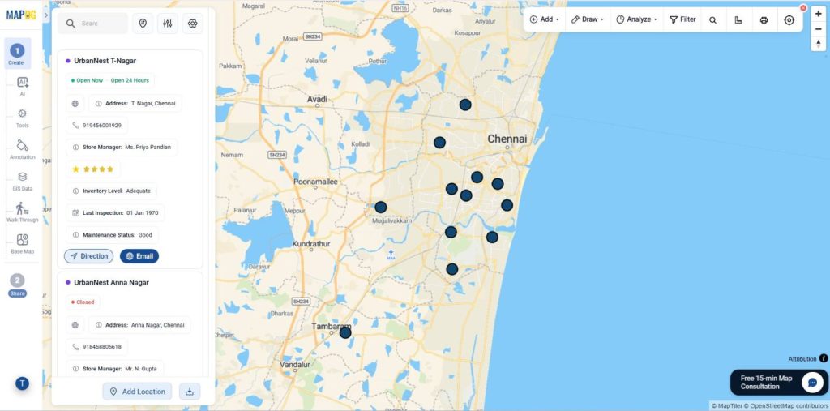Click Maintenance Status Good field
830x411 pixels.
[x=112, y=234]
